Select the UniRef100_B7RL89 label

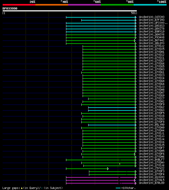coord(152,183)
